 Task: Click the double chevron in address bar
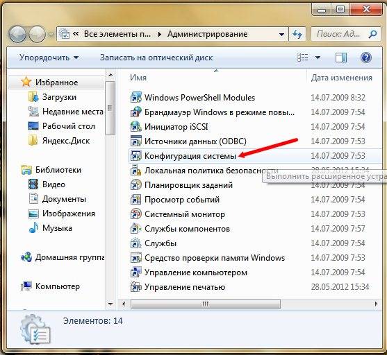point(76,33)
